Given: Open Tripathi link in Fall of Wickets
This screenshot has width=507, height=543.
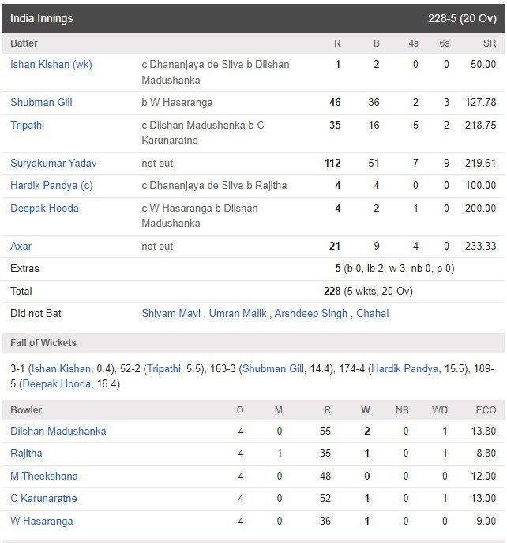Looking at the screenshot, I should click(164, 369).
